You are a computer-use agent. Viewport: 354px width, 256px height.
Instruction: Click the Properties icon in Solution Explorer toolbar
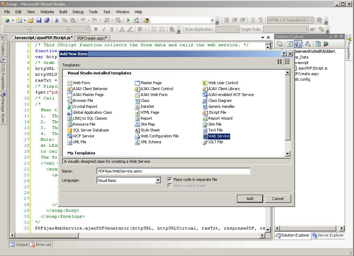(x=280, y=44)
